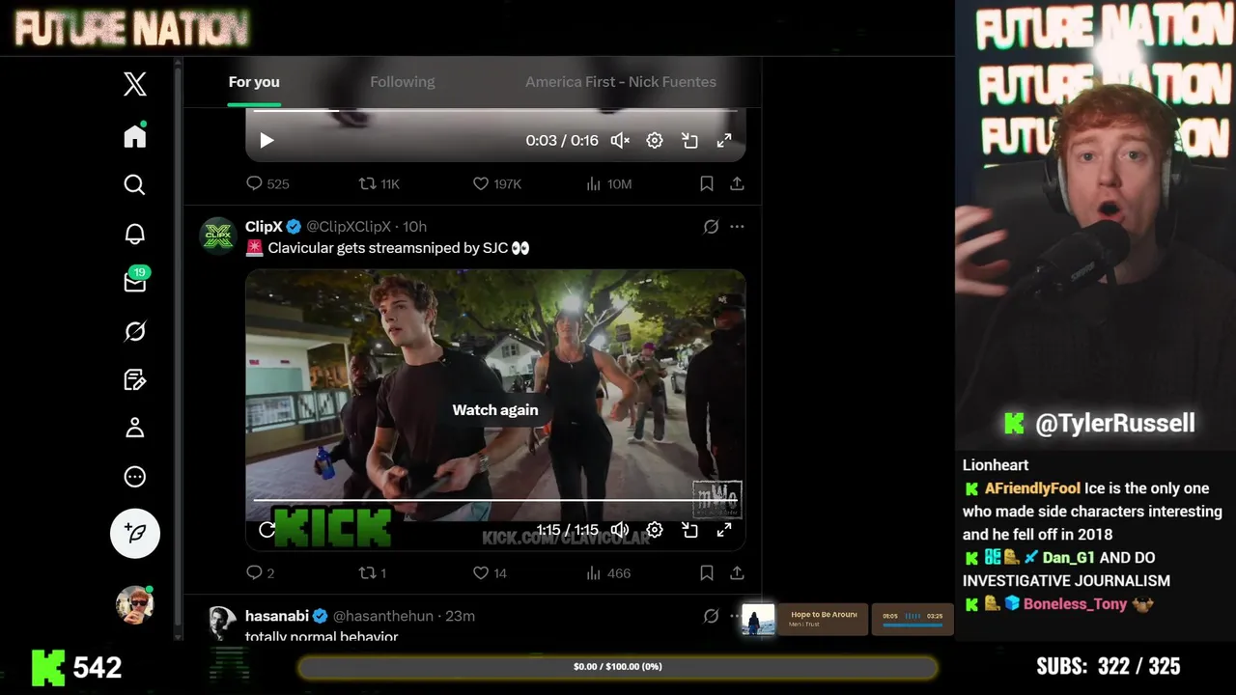Open Grok icon in the sidebar
This screenshot has height=695, width=1236.
(x=135, y=331)
